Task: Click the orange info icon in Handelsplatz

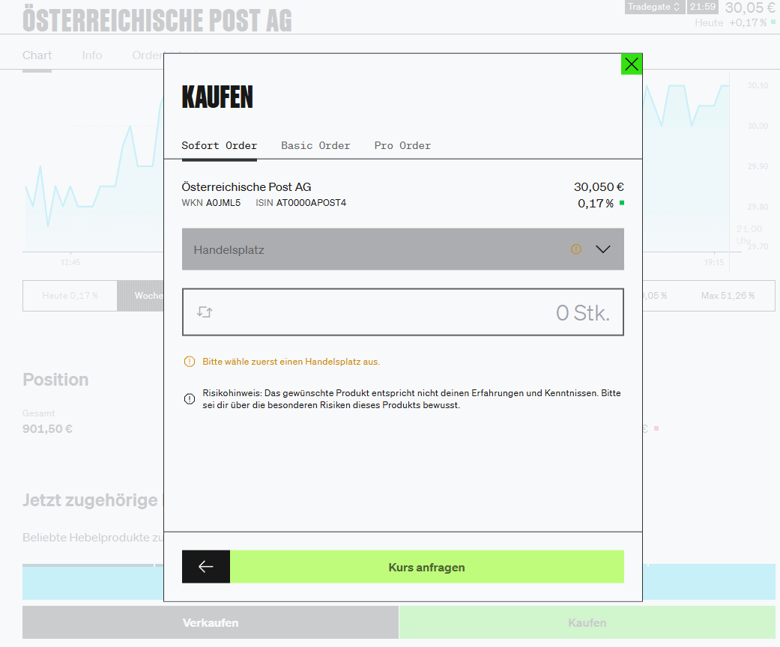Action: pos(575,249)
